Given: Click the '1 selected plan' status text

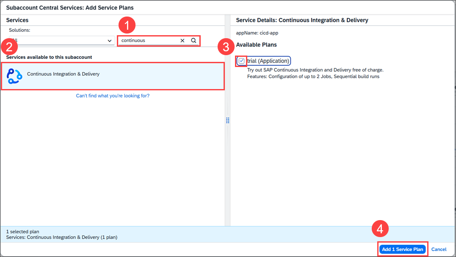Looking at the screenshot, I should (x=23, y=232).
